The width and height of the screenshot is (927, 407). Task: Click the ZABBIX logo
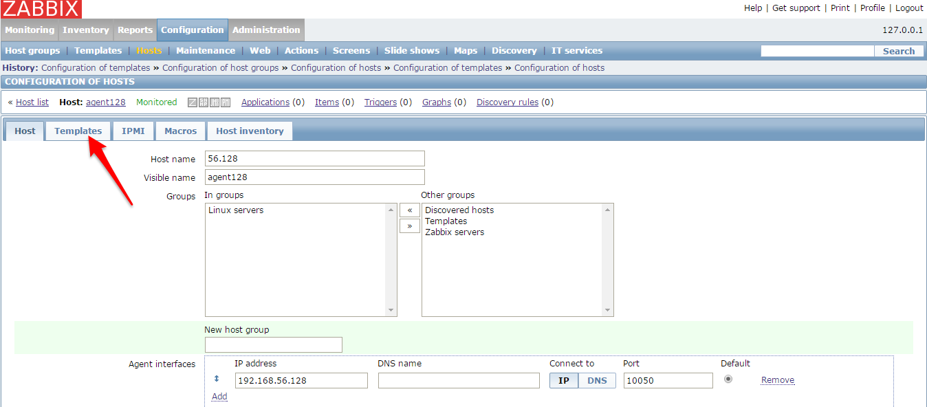41,9
